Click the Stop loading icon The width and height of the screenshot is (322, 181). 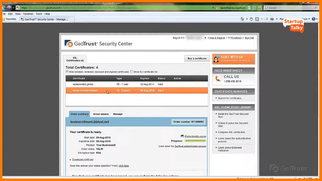pyautogui.click(x=259, y=8)
